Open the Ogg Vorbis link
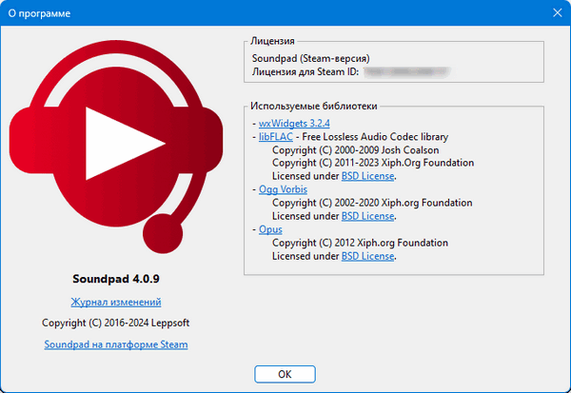This screenshot has width=571, height=393. [283, 189]
